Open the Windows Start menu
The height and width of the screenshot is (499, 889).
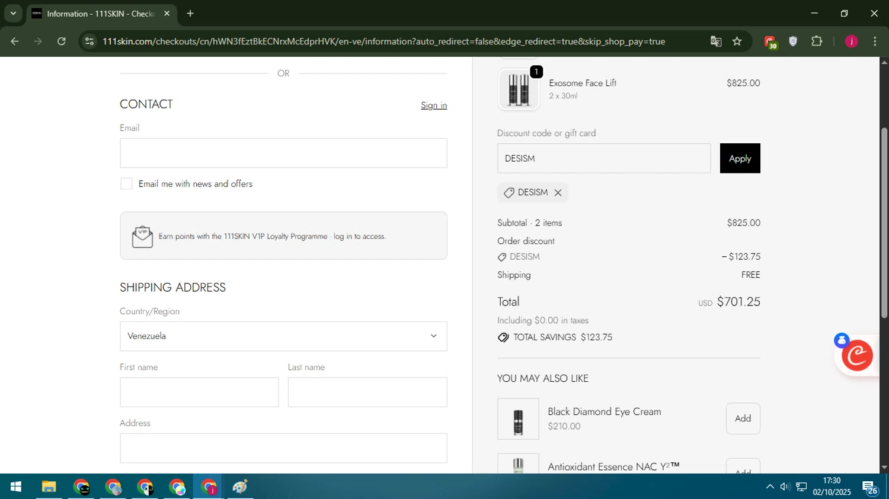point(16,487)
